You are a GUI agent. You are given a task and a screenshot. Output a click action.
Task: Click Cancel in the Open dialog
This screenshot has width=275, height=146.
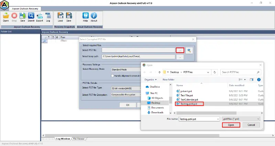tap(251, 125)
